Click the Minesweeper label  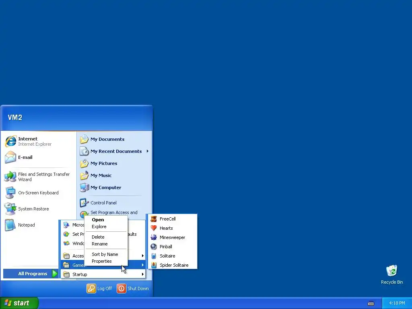(x=172, y=237)
